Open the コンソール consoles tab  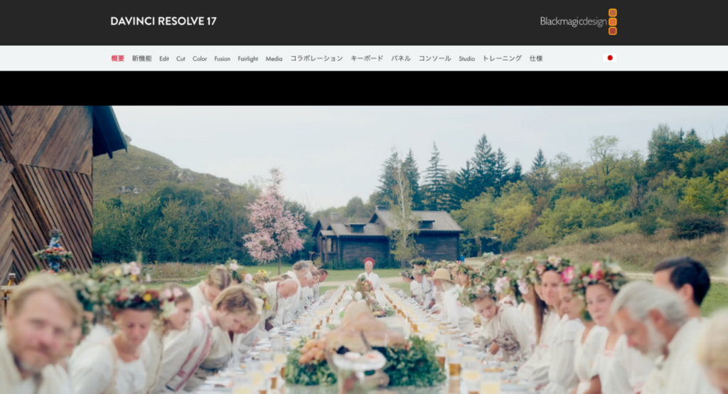pyautogui.click(x=434, y=58)
